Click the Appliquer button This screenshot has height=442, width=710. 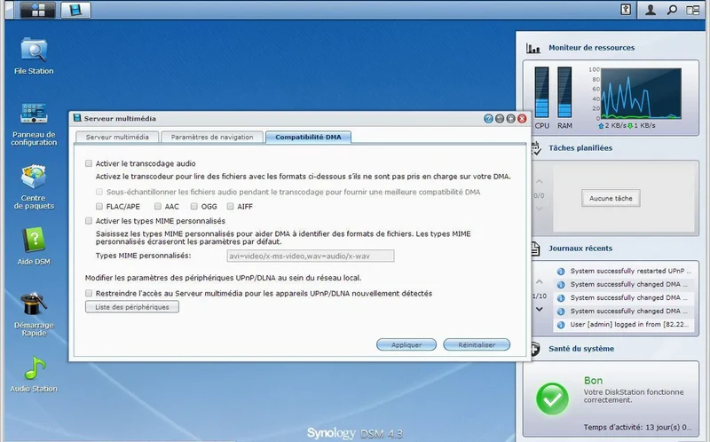tap(406, 345)
